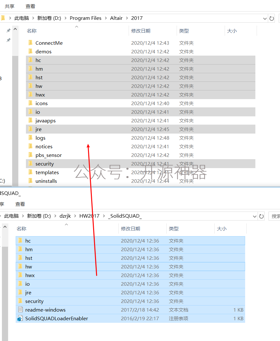Refresh the _SolidSQUAD_ folder view
Viewport: 280px width, 341px height.
tap(261, 216)
